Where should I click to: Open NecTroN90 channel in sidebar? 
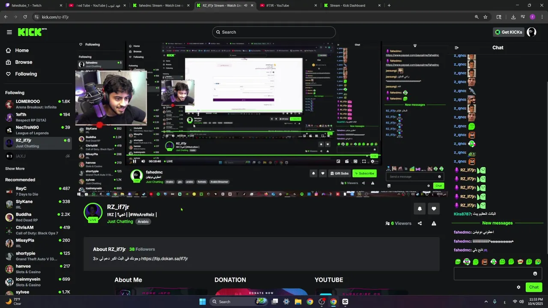coord(38,130)
